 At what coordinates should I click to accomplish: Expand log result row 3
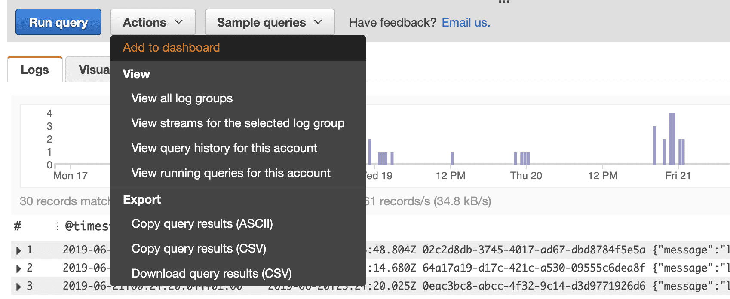tap(18, 287)
